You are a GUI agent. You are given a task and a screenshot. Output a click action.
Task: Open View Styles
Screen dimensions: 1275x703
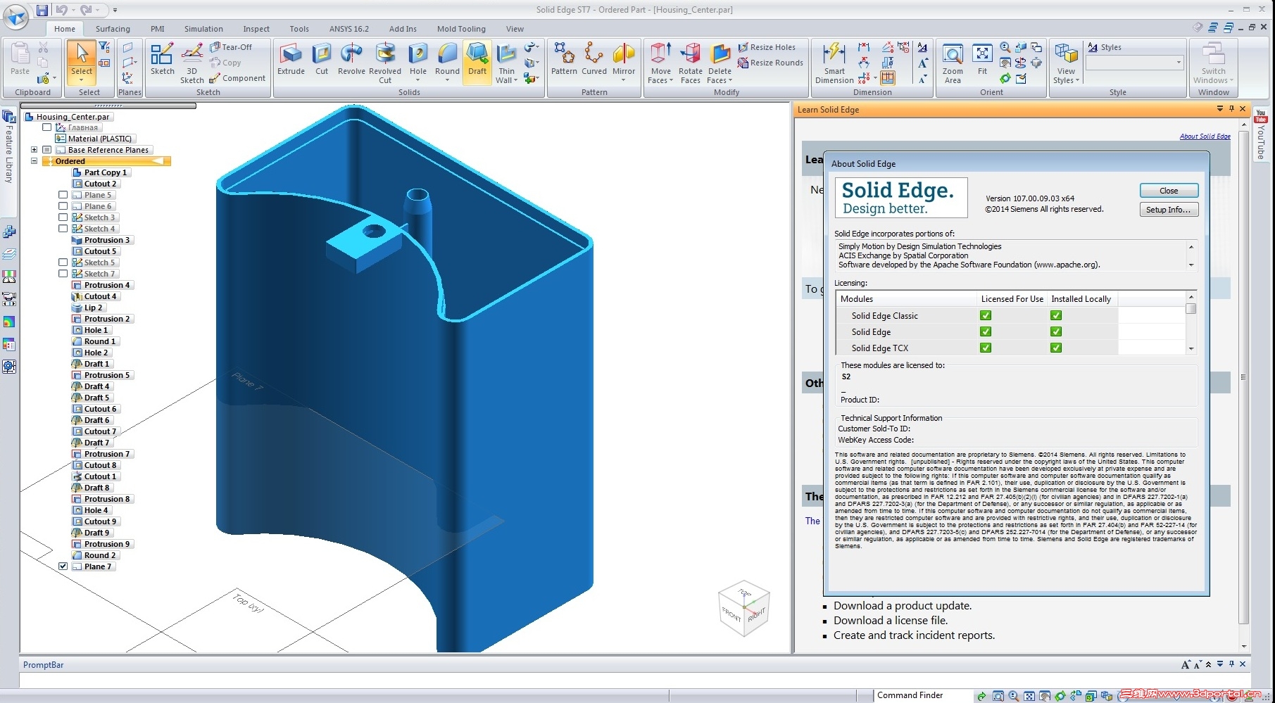[x=1066, y=63]
